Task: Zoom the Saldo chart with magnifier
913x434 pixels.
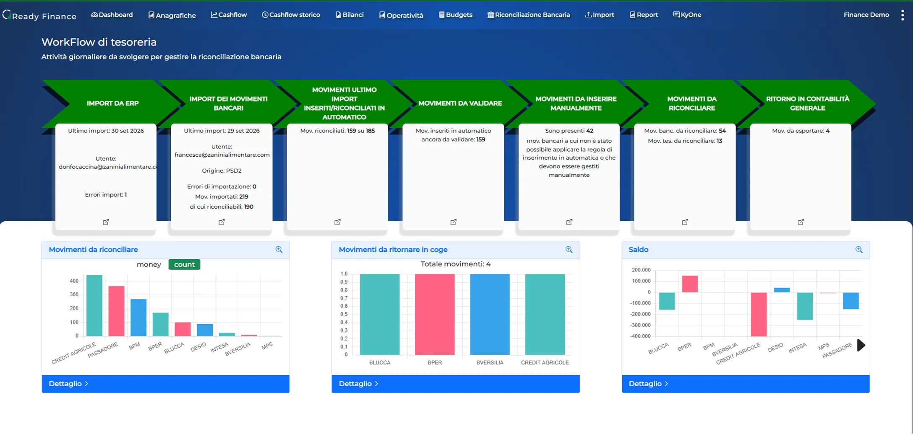Action: pyautogui.click(x=859, y=250)
